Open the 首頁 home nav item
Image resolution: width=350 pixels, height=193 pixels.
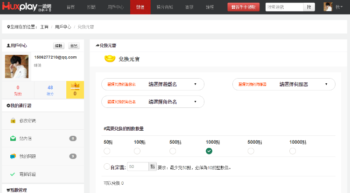[x=70, y=7]
